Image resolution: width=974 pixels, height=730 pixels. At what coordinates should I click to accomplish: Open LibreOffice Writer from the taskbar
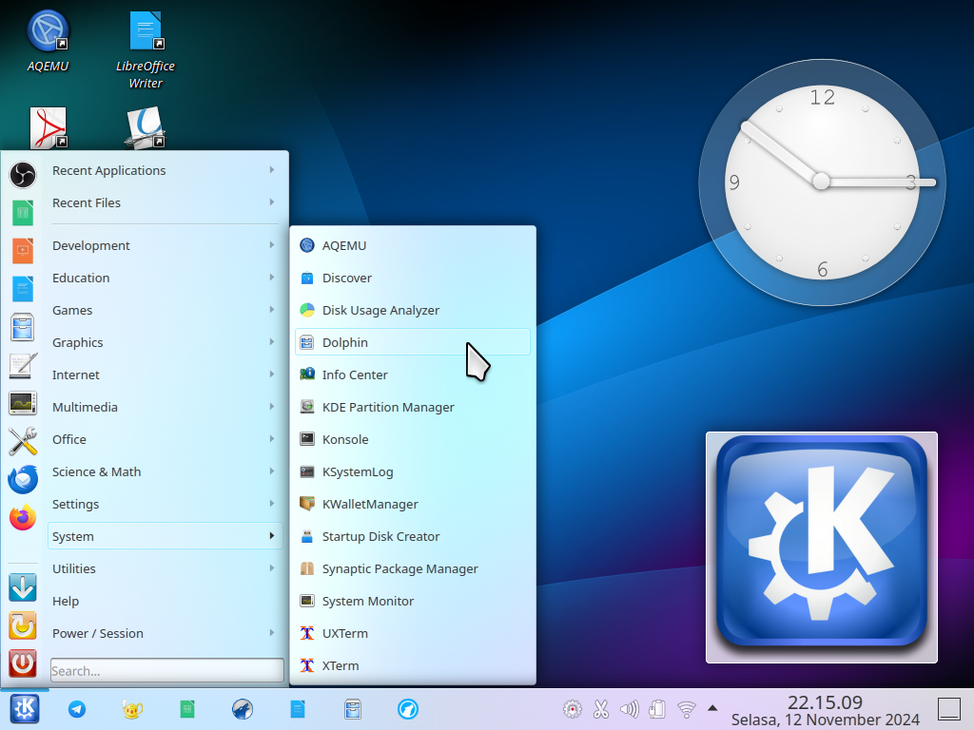coord(298,709)
